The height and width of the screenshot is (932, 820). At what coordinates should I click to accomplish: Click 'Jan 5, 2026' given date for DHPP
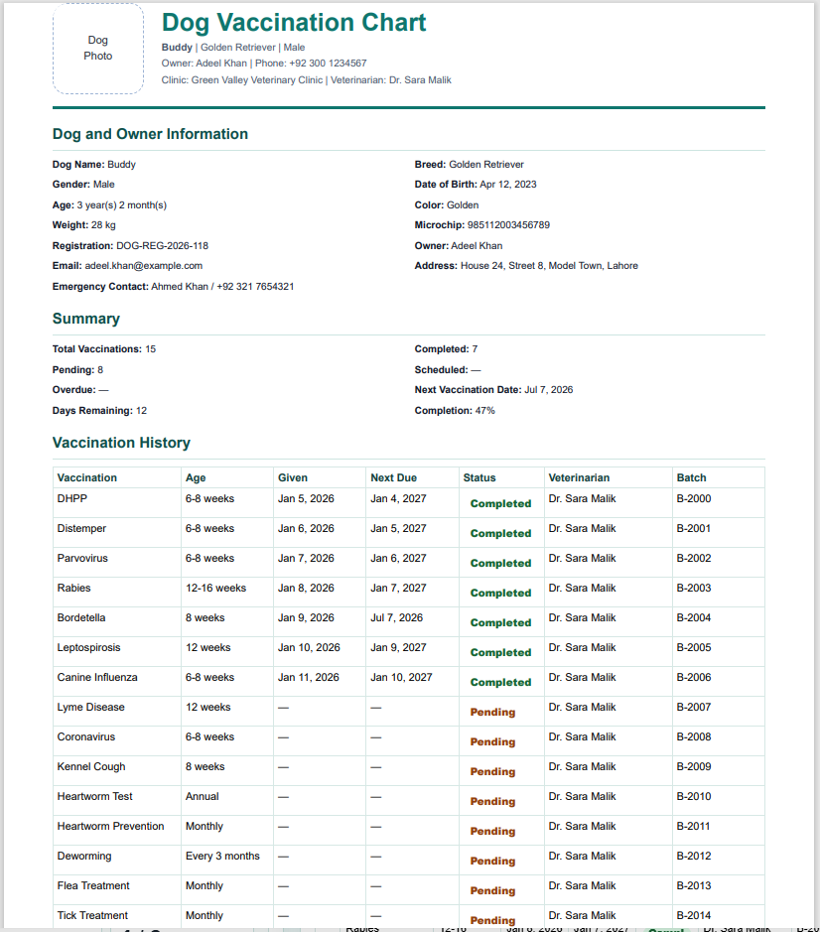click(x=306, y=498)
